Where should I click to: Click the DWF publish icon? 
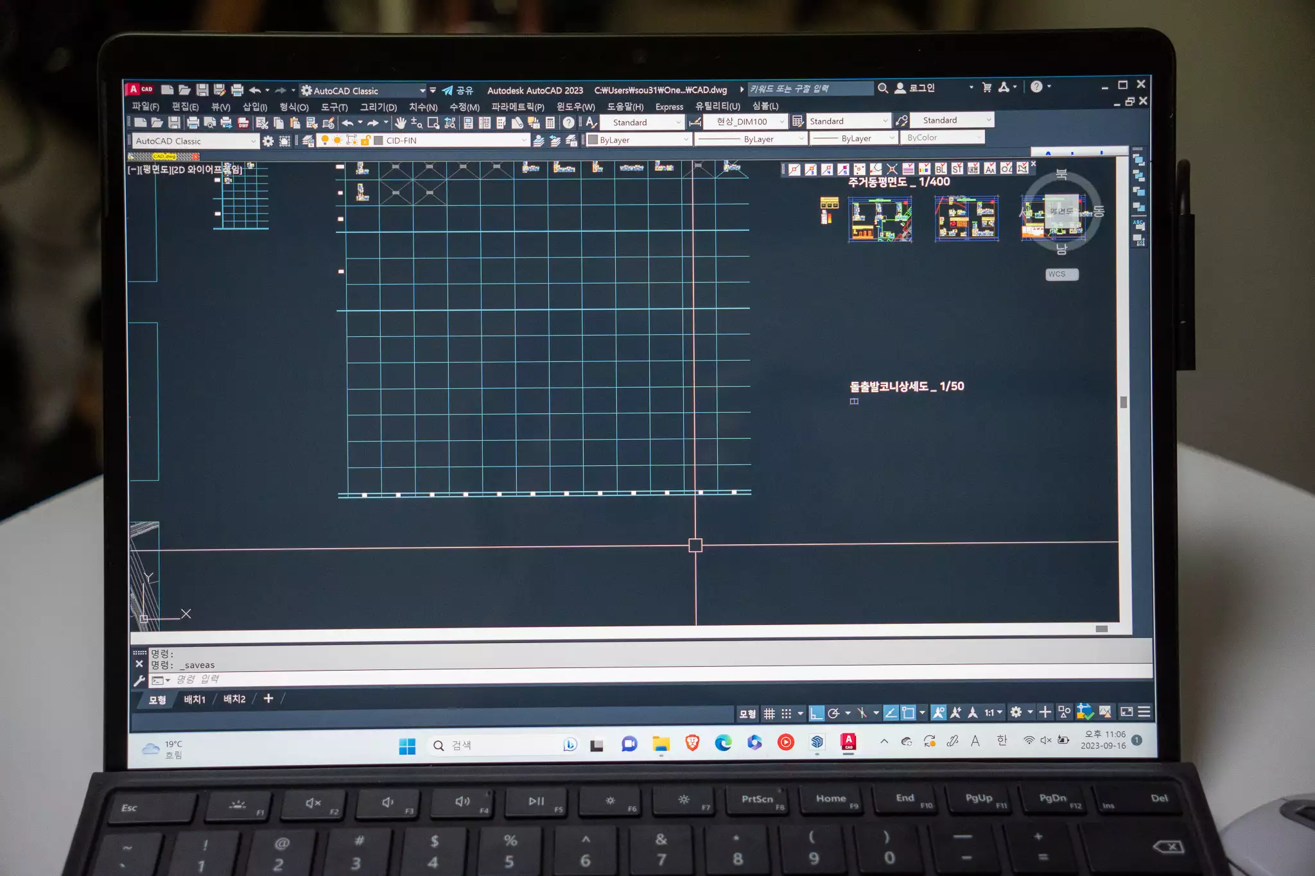243,123
